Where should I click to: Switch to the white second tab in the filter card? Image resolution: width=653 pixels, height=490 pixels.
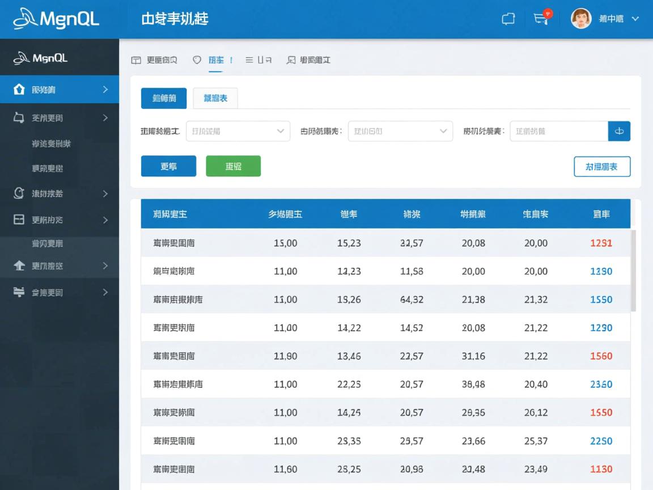pyautogui.click(x=215, y=98)
